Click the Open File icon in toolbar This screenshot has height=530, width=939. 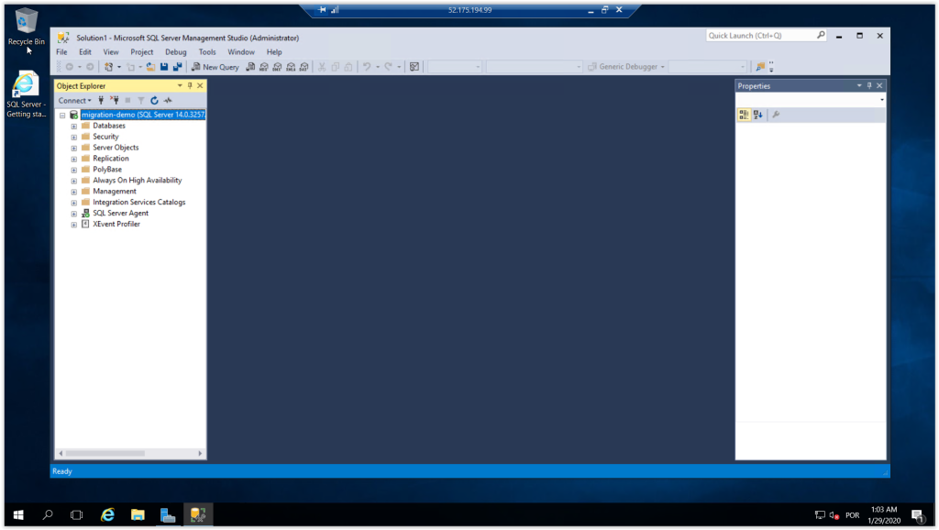[x=150, y=67]
